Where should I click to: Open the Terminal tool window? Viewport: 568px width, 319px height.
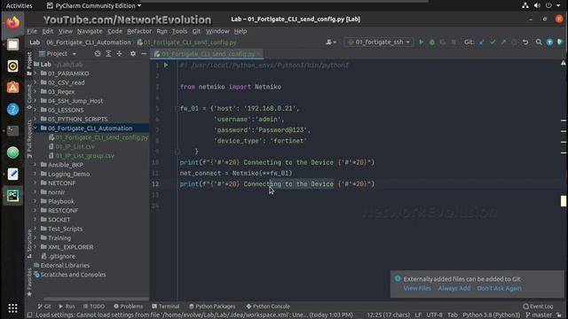[166, 307]
